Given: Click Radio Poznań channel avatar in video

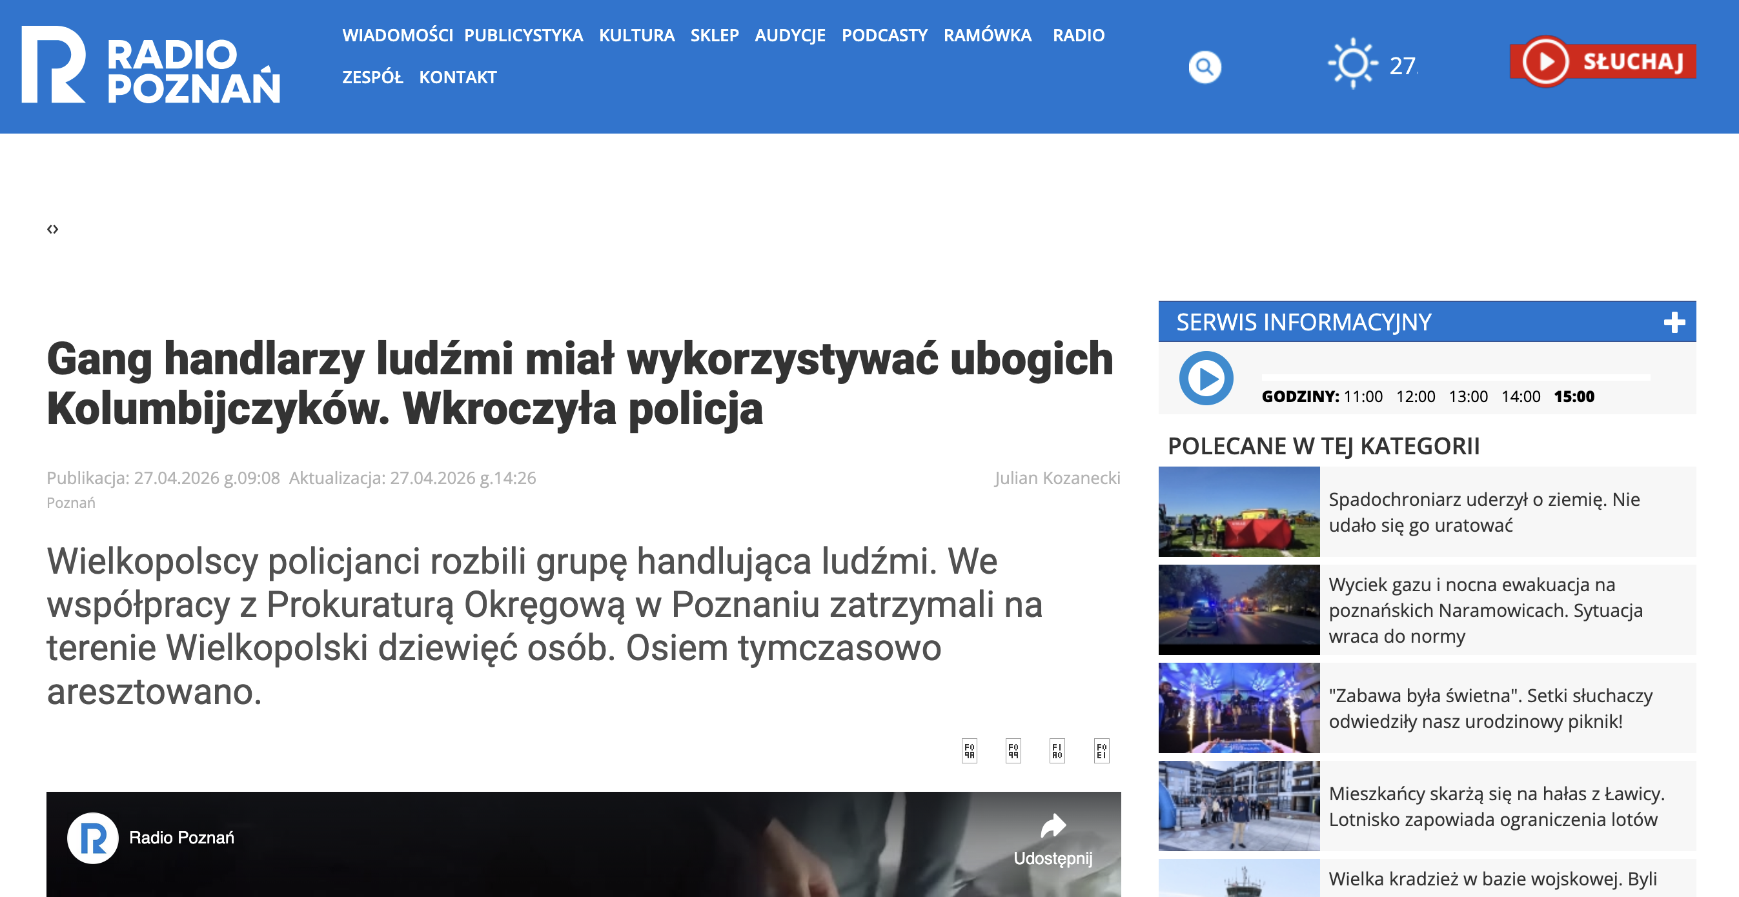Looking at the screenshot, I should coord(92,838).
